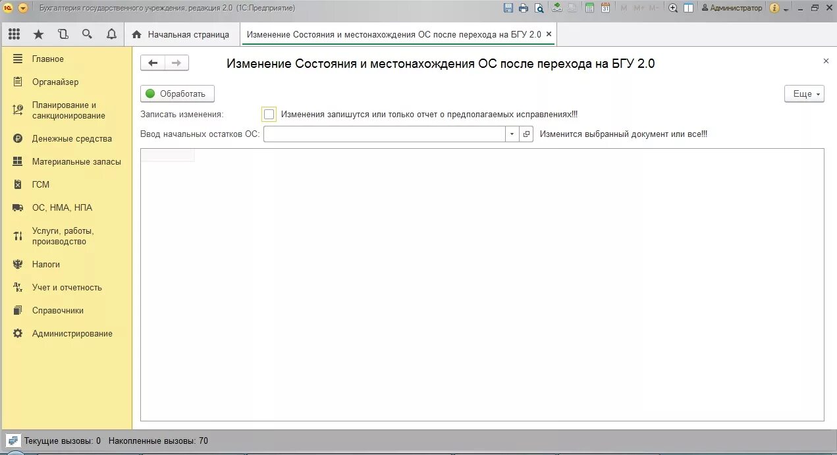The width and height of the screenshot is (837, 455).
Task: Click the open-selection button beside dropdown arrow
Action: pyautogui.click(x=526, y=134)
